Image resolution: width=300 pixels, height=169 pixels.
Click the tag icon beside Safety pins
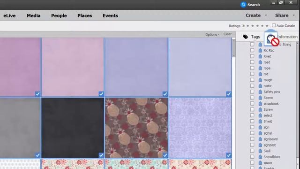(260, 92)
